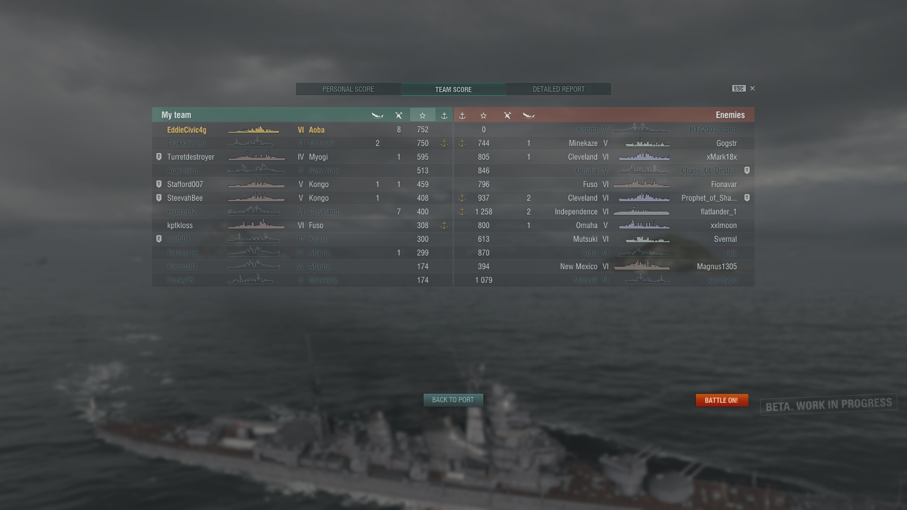907x510 pixels.
Task: Sort enemies by ships destroyed icon
Action: tap(529, 115)
